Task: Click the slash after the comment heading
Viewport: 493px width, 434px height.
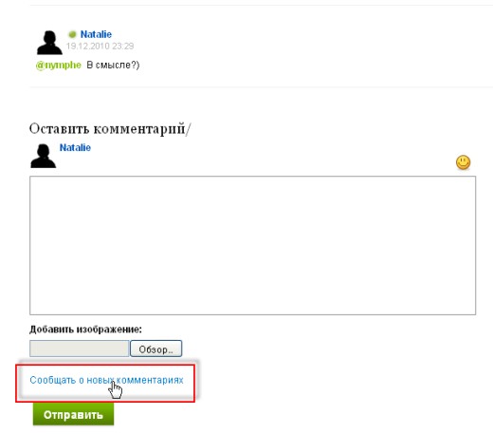Action: pos(189,129)
